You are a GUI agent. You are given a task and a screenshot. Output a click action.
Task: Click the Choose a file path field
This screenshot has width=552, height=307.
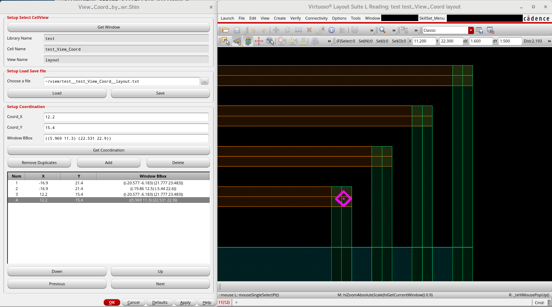click(122, 81)
